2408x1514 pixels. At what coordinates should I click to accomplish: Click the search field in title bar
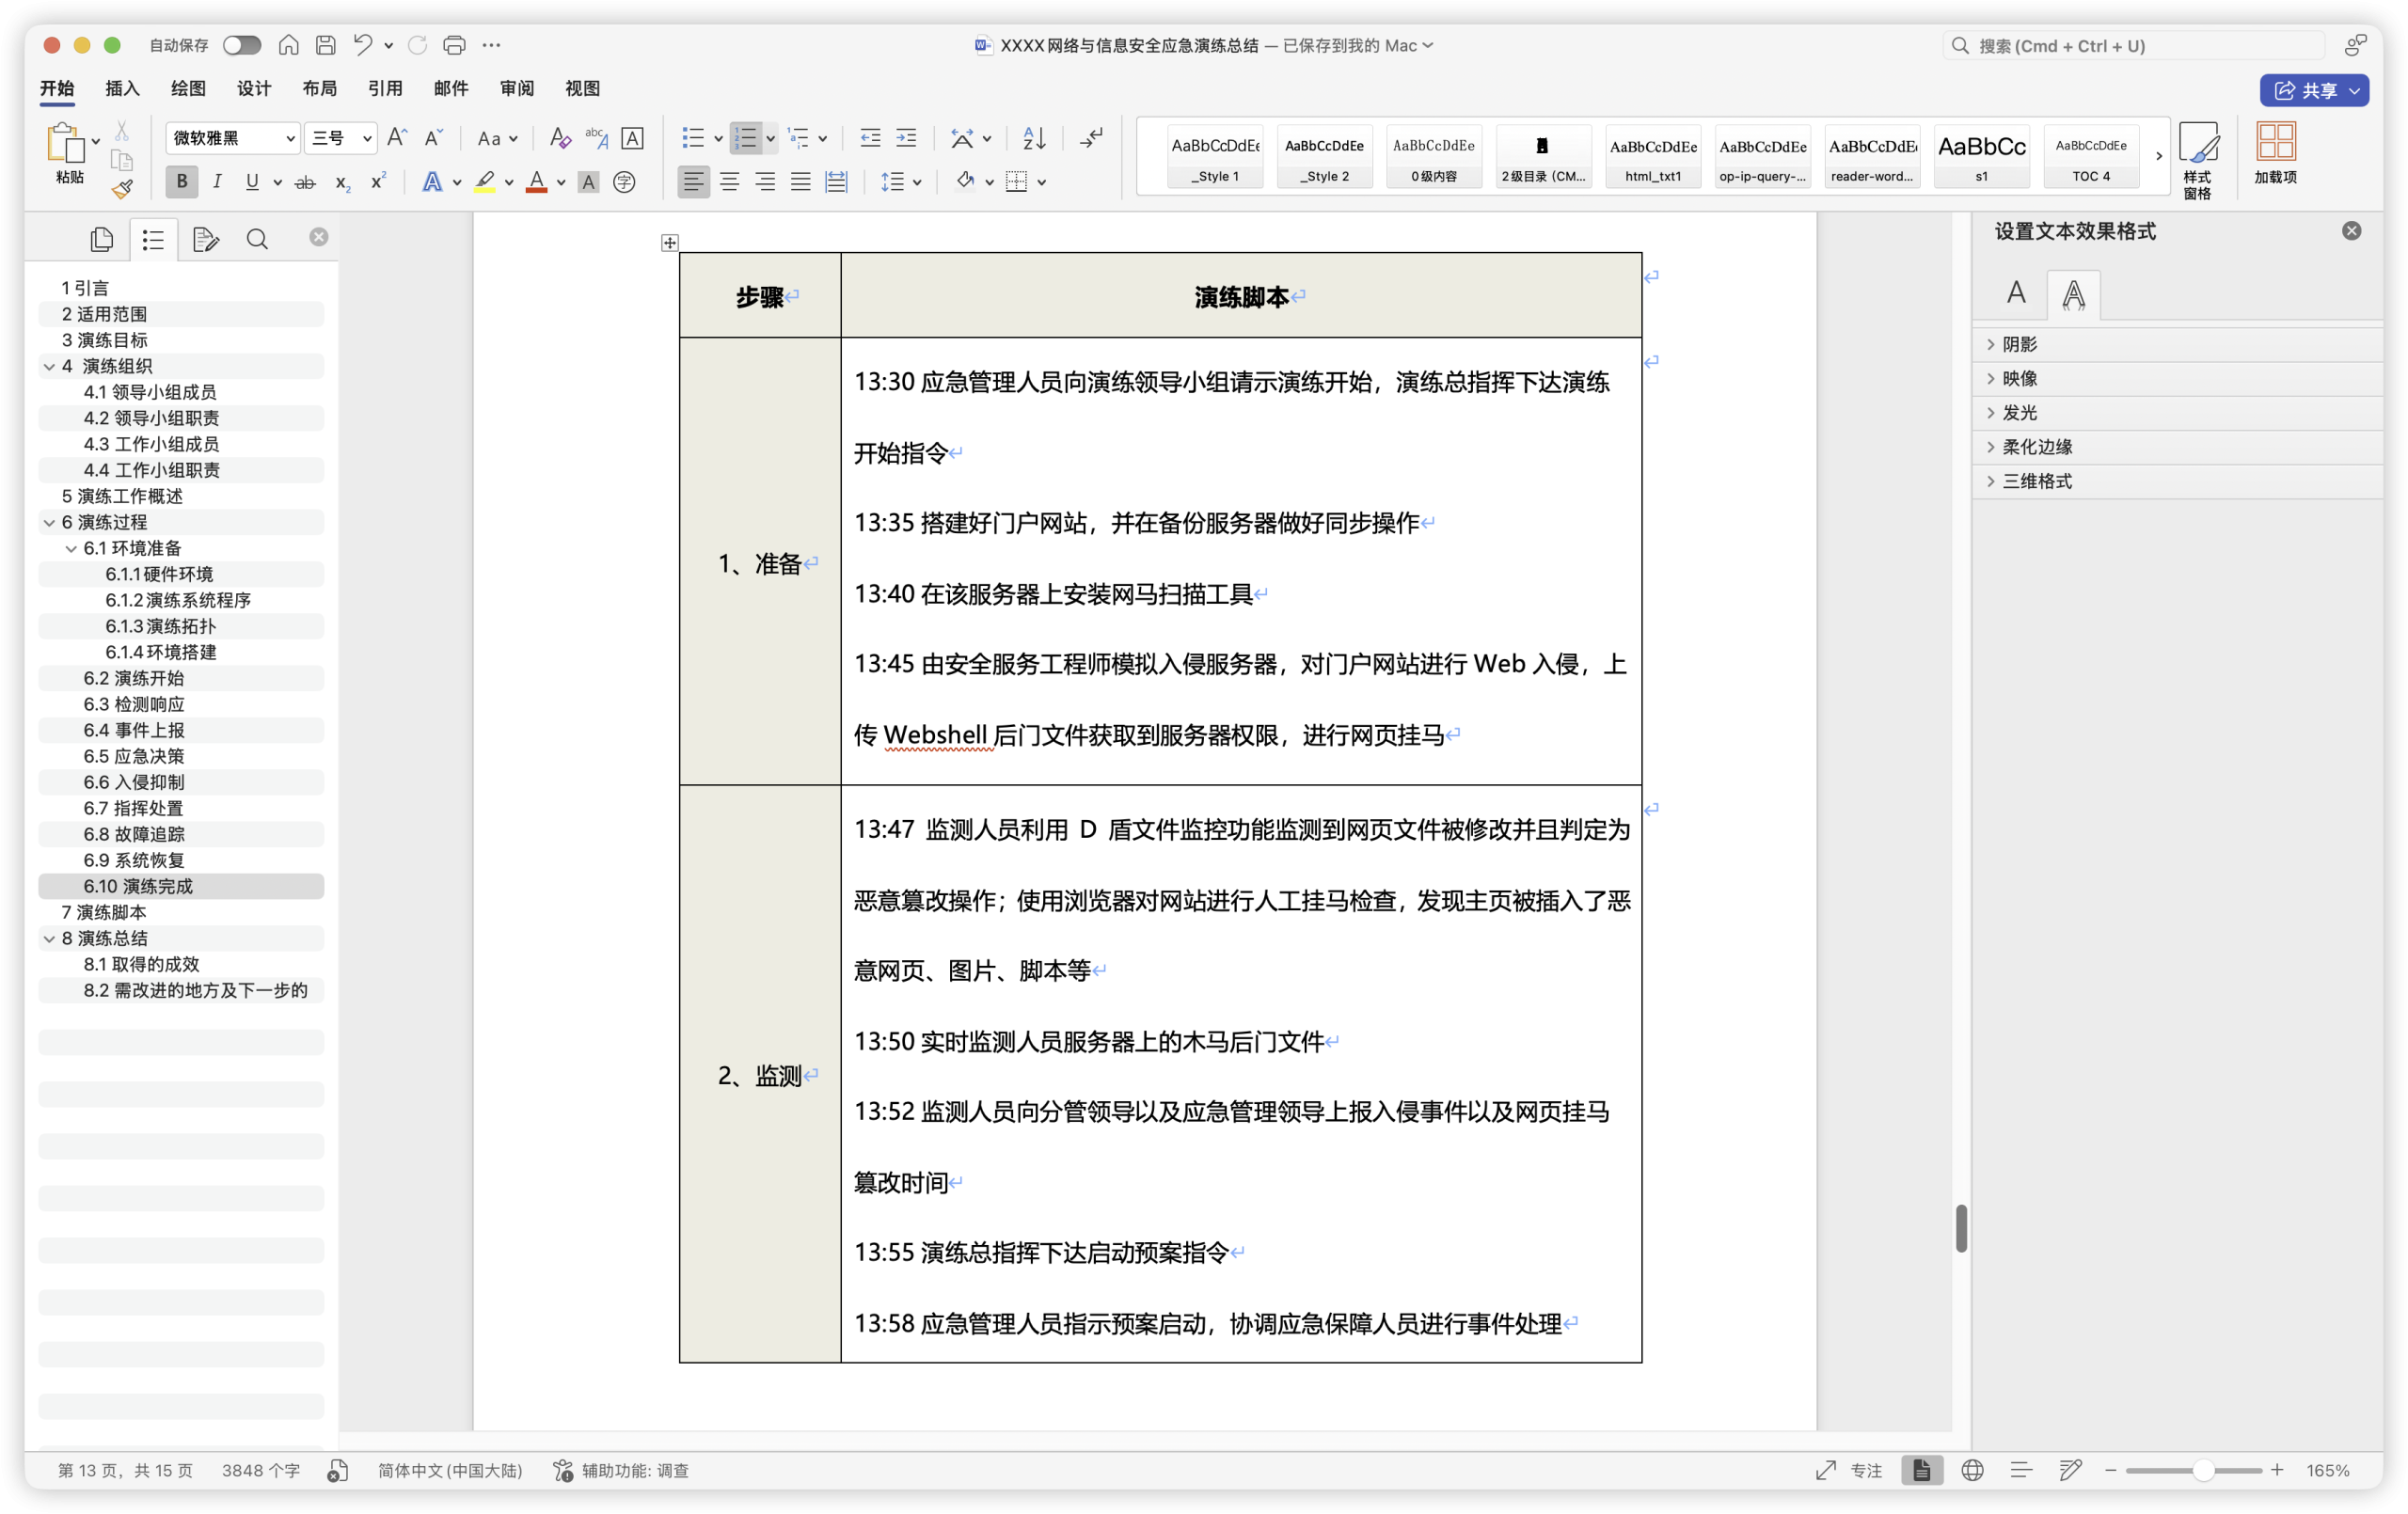2132,46
